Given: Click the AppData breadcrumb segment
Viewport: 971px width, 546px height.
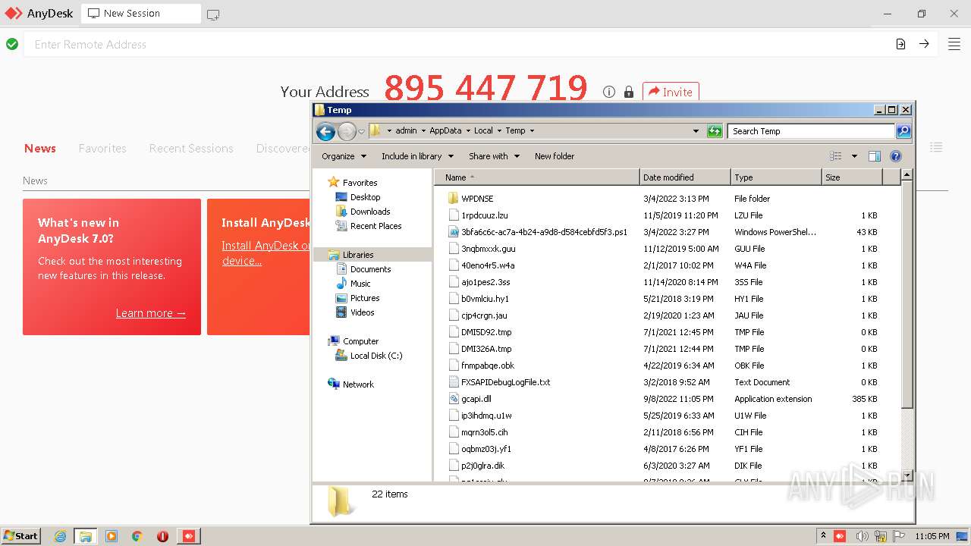Looking at the screenshot, I should (445, 130).
